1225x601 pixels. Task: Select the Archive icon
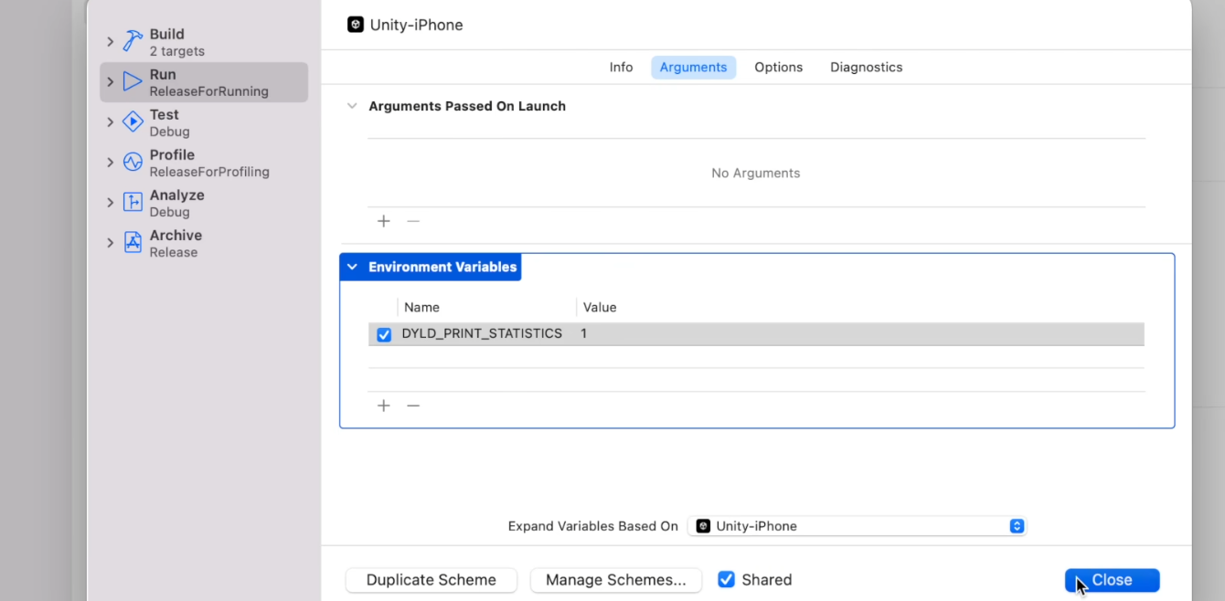point(133,243)
